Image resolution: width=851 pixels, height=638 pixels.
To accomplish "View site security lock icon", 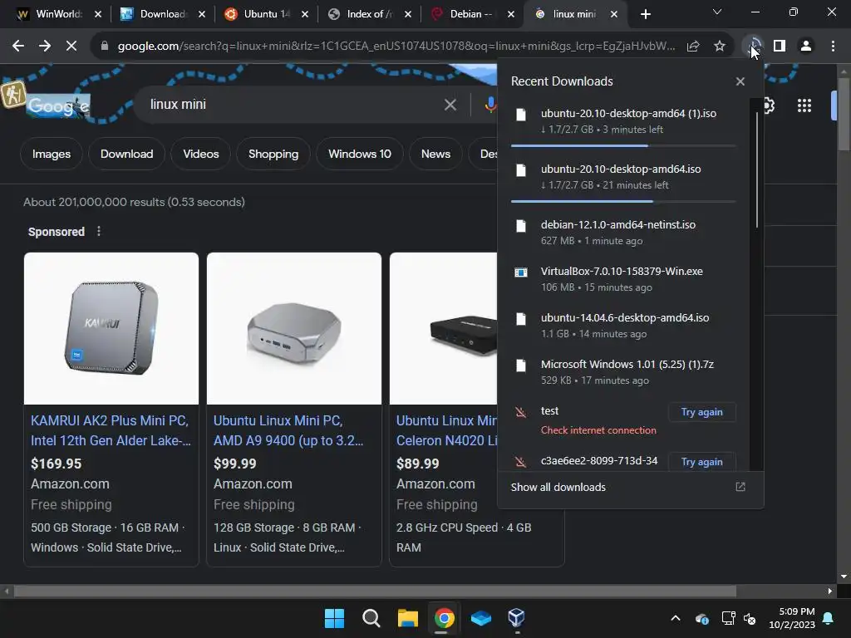I will 105,47.
